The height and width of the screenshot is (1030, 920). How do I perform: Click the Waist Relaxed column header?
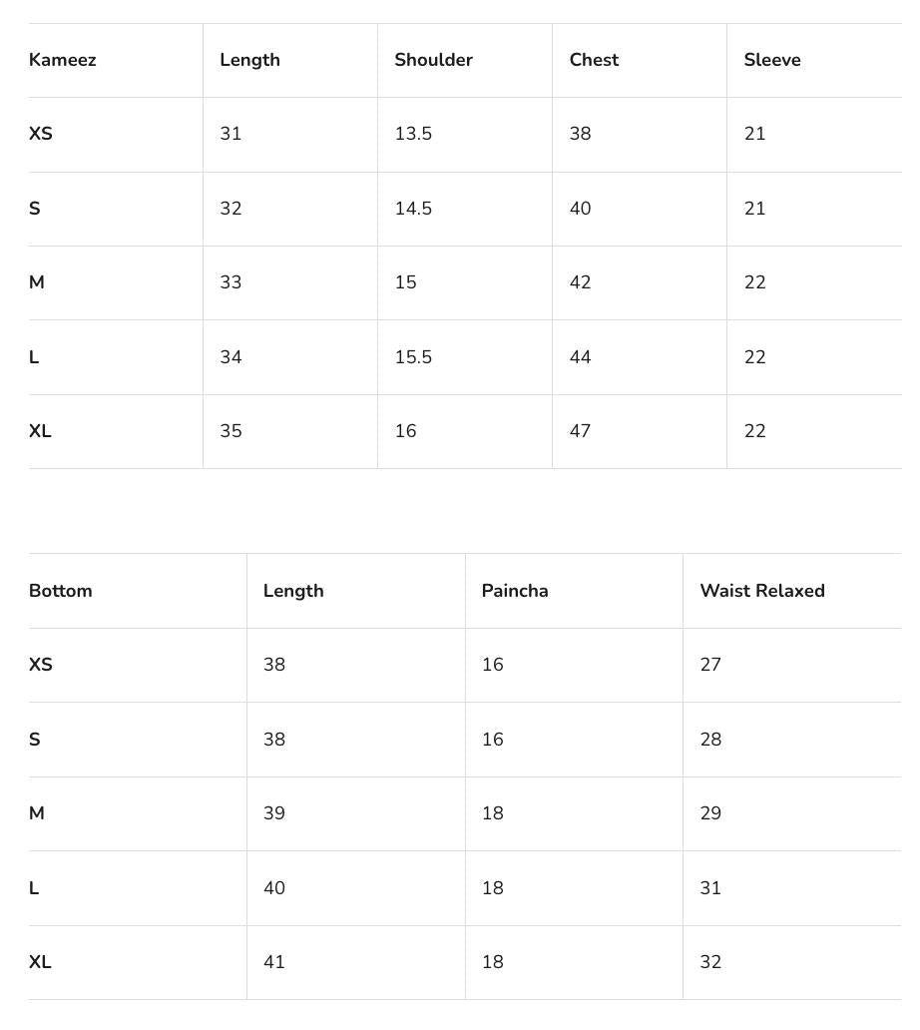point(762,591)
